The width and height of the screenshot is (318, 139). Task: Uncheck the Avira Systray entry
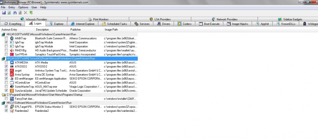tap(6, 75)
